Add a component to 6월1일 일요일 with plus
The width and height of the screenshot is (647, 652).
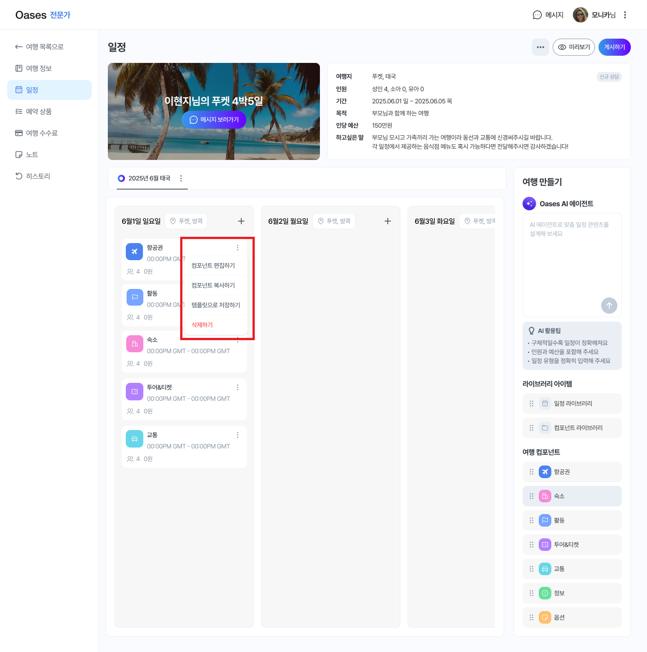click(241, 221)
